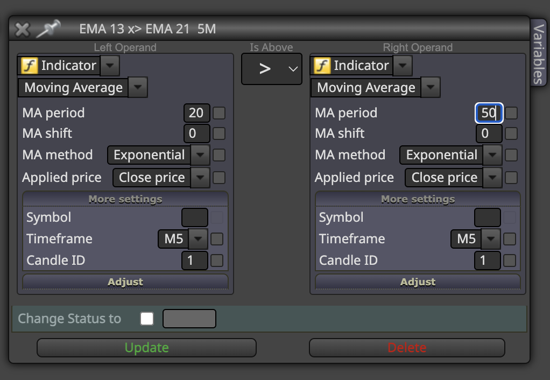Tick the checkbox beside left Candle ID
Screen dimensions: 550x380
(x=217, y=261)
